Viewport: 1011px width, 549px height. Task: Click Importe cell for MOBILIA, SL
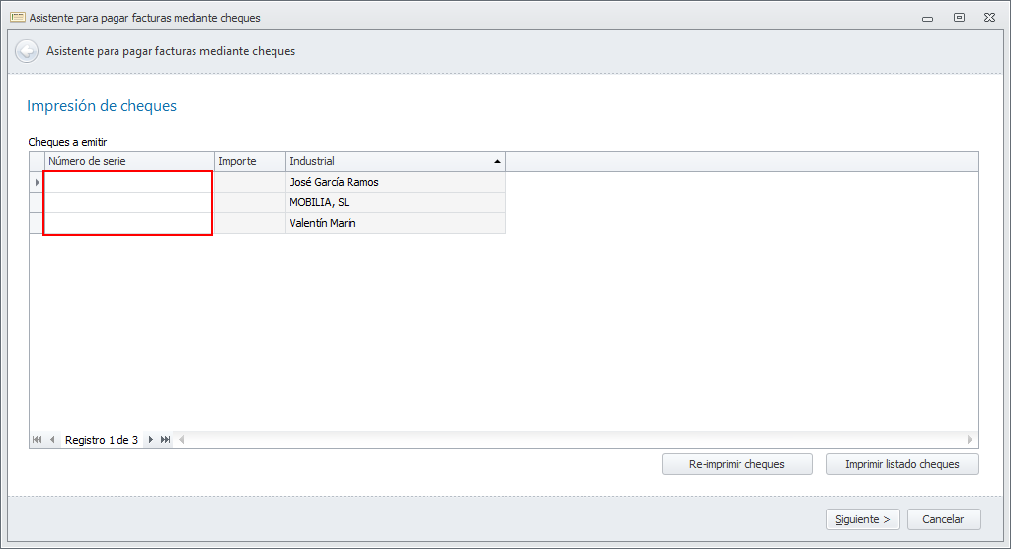(x=250, y=202)
